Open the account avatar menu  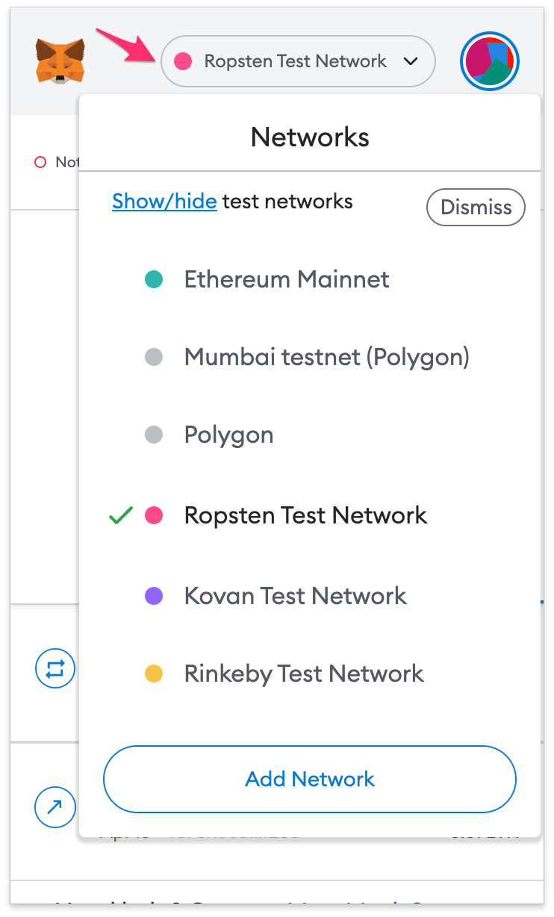pos(490,61)
